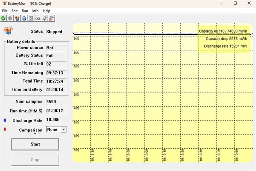Click the checklist toolbar icon
Image resolution: width=256 pixels, height=171 pixels.
click(x=31, y=18)
